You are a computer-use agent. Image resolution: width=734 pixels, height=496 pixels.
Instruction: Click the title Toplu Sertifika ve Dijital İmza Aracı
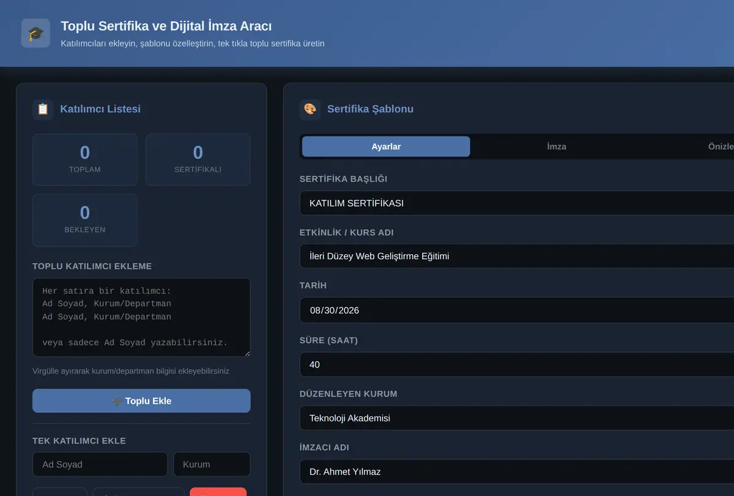166,26
